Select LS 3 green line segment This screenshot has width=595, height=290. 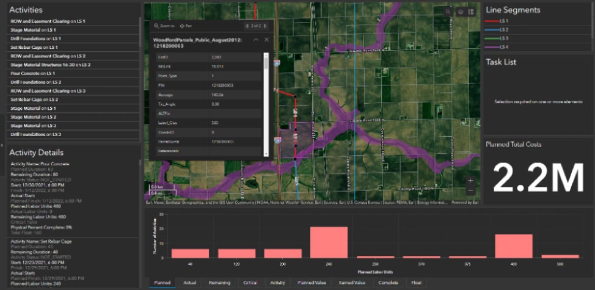[538, 38]
